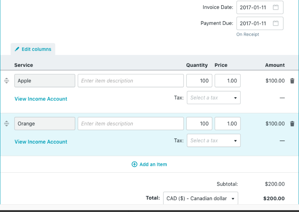
Task: Click the Subtotal label
Action: [227, 184]
